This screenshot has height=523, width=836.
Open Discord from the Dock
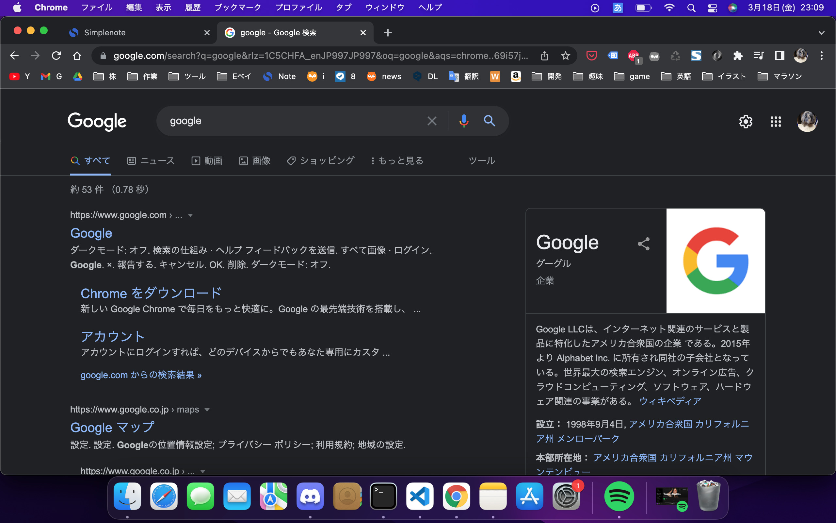310,497
